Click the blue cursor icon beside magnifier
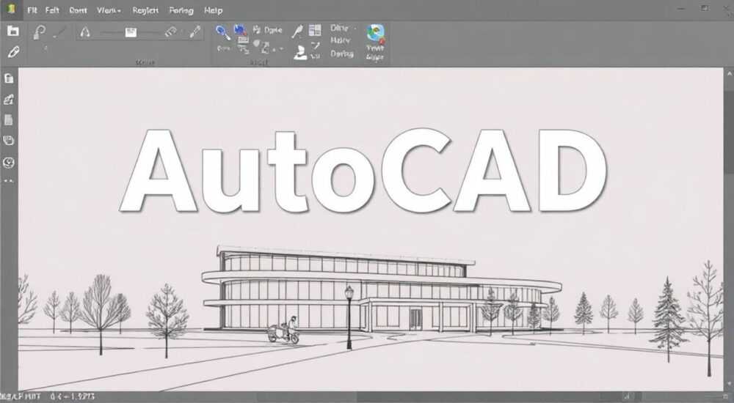The width and height of the screenshot is (734, 403). click(x=241, y=31)
